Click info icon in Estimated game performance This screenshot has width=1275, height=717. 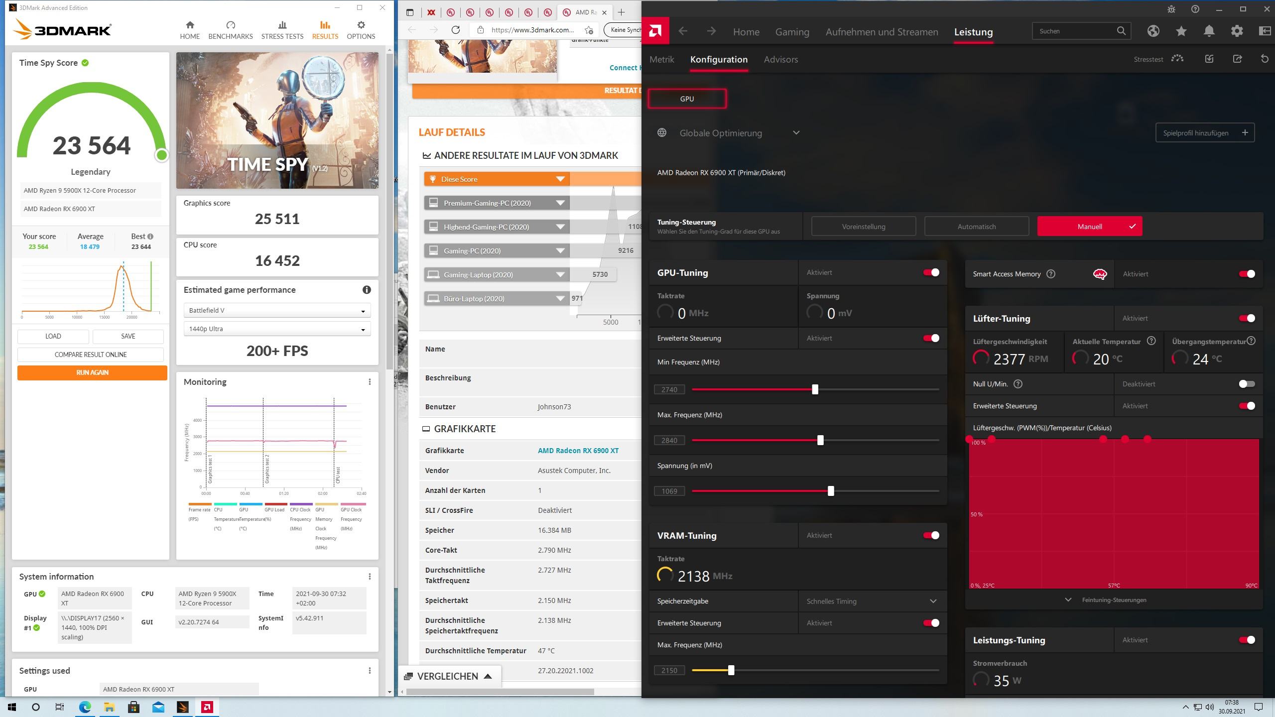coord(367,290)
